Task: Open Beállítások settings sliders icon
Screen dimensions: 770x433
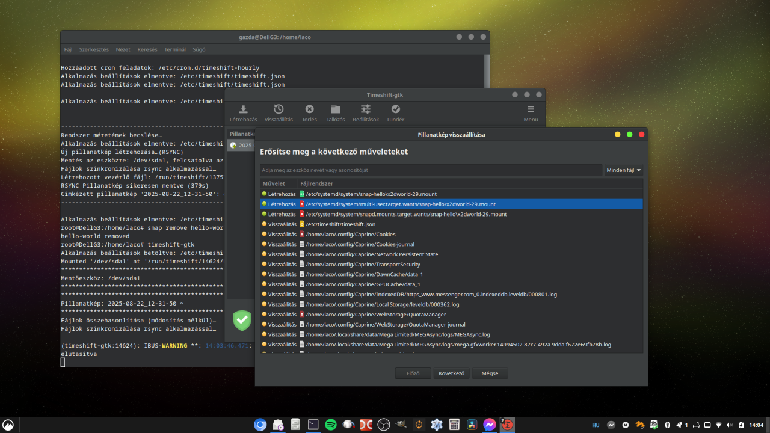Action: coord(365,109)
